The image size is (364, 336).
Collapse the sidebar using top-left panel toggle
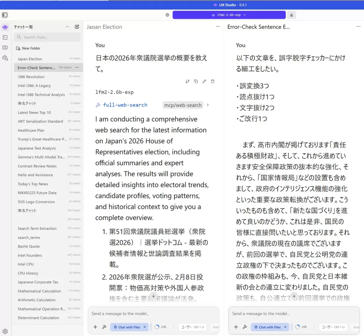tap(4, 15)
